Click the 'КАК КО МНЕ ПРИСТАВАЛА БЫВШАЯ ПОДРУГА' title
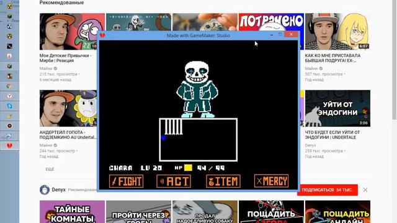 pos(332,58)
